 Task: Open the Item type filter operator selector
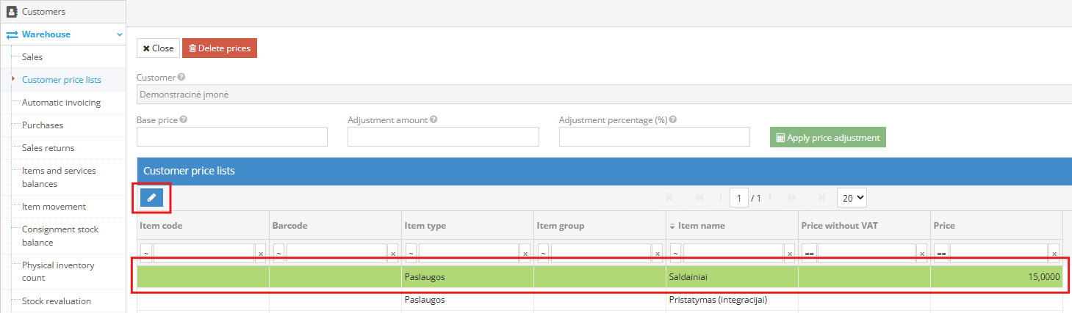[x=411, y=254]
